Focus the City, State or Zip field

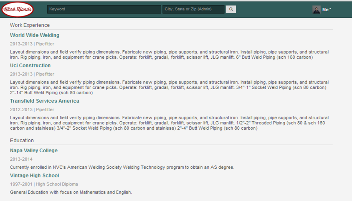click(x=193, y=9)
